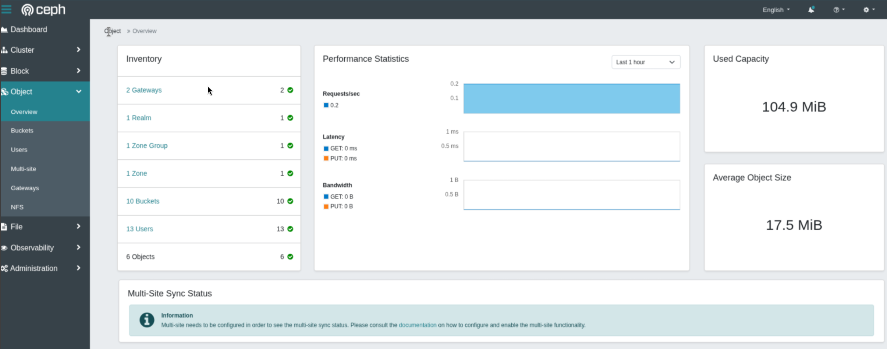
Task: Click the Ceph logo
Action: pyautogui.click(x=44, y=10)
